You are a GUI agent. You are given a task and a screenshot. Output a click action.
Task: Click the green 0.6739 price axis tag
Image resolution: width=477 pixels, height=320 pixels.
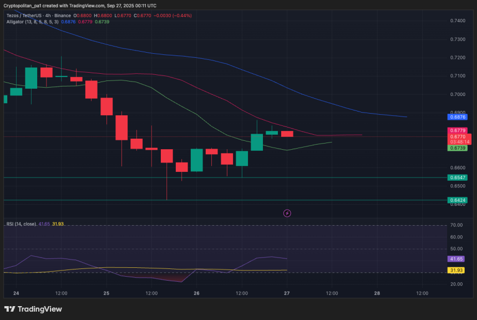coord(457,149)
